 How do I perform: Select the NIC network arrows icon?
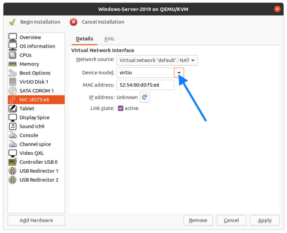pos(13,100)
